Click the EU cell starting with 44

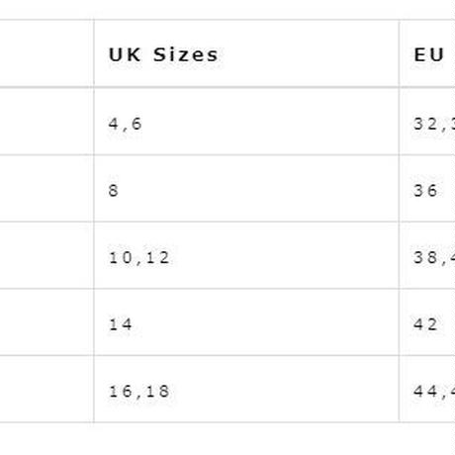point(427,389)
